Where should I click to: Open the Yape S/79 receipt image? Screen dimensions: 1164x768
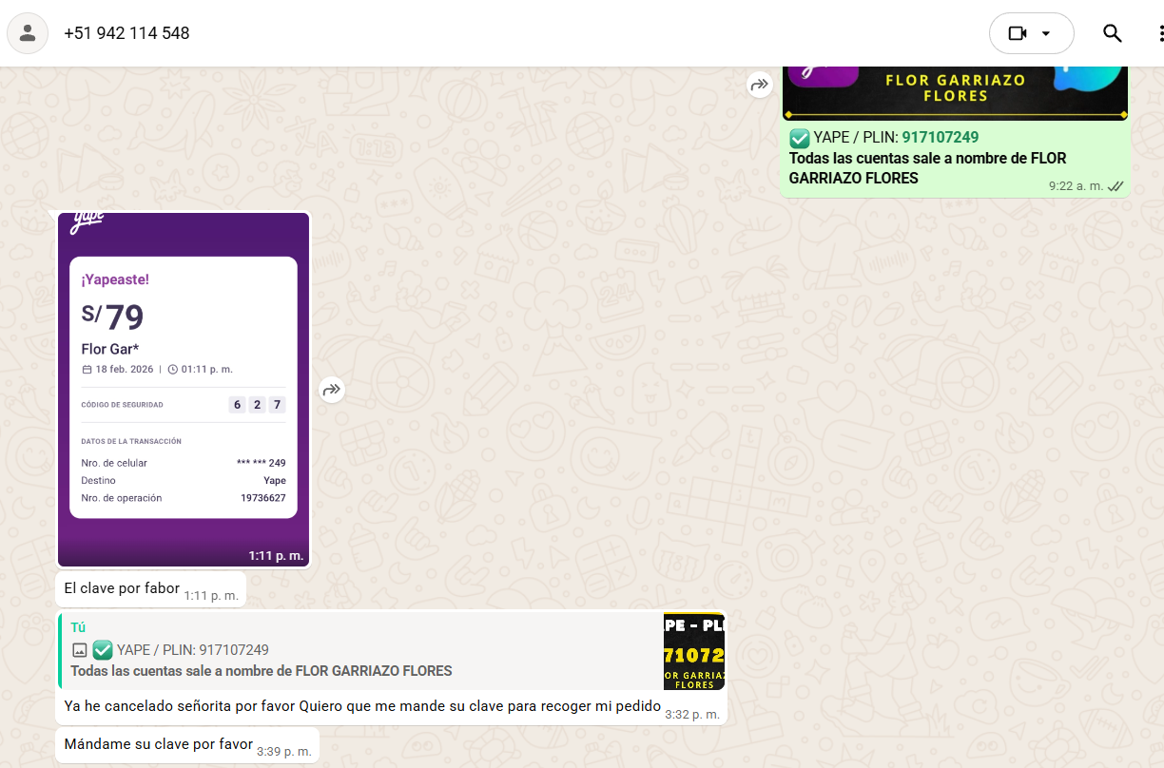point(184,390)
